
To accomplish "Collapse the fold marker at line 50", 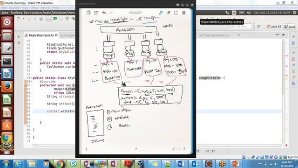I will 32,63.
